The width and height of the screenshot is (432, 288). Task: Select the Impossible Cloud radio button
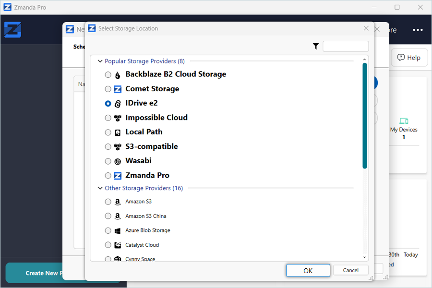(x=108, y=118)
